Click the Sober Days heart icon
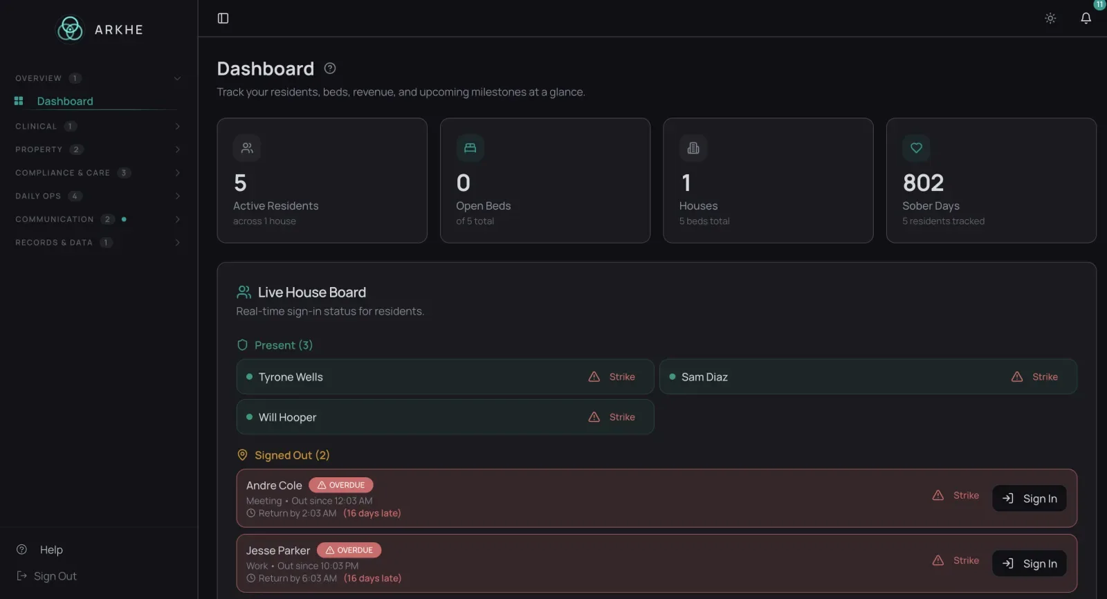 point(916,148)
